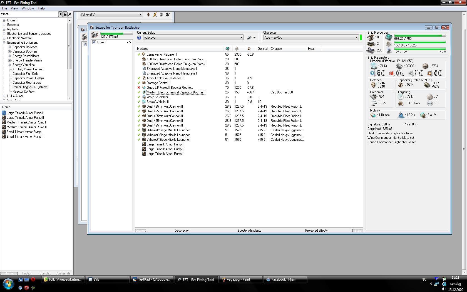Open the Description section button
The height and width of the screenshot is (292, 467).
[x=182, y=231]
